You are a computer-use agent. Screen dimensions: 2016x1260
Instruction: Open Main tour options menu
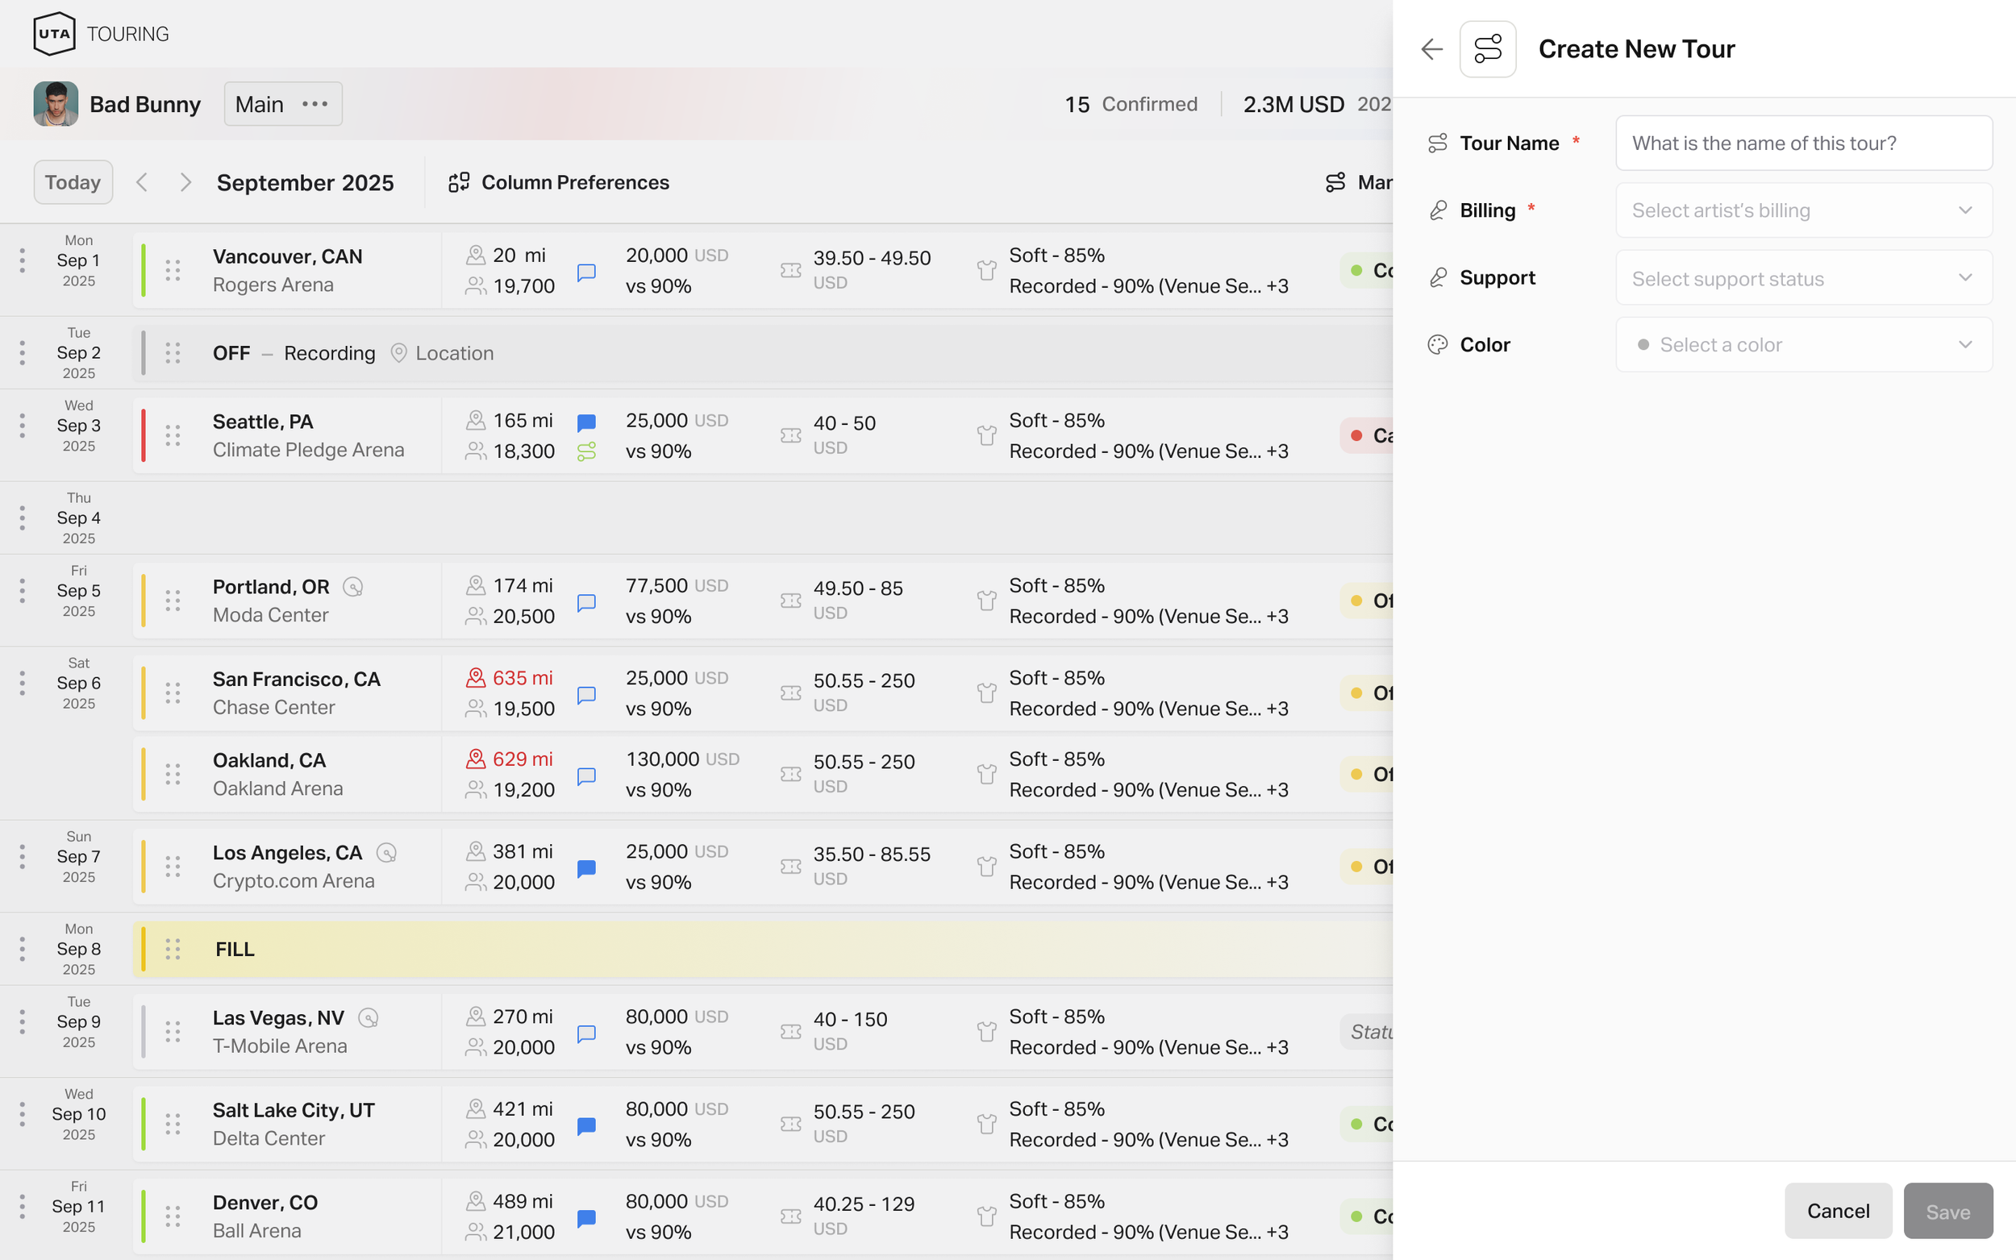click(x=315, y=104)
